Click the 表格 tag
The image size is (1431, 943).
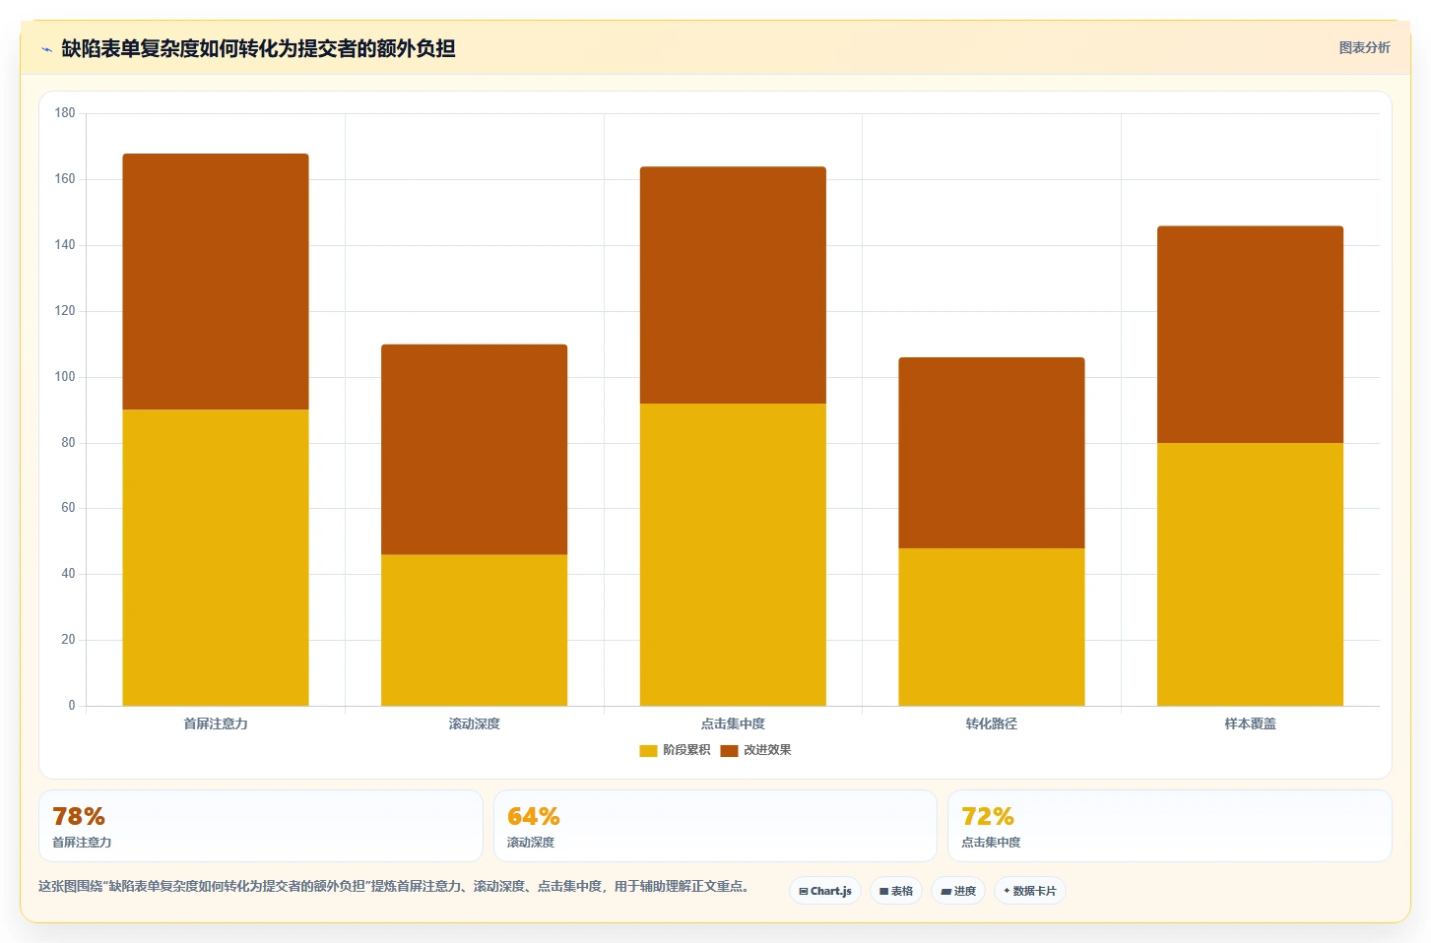pos(896,891)
